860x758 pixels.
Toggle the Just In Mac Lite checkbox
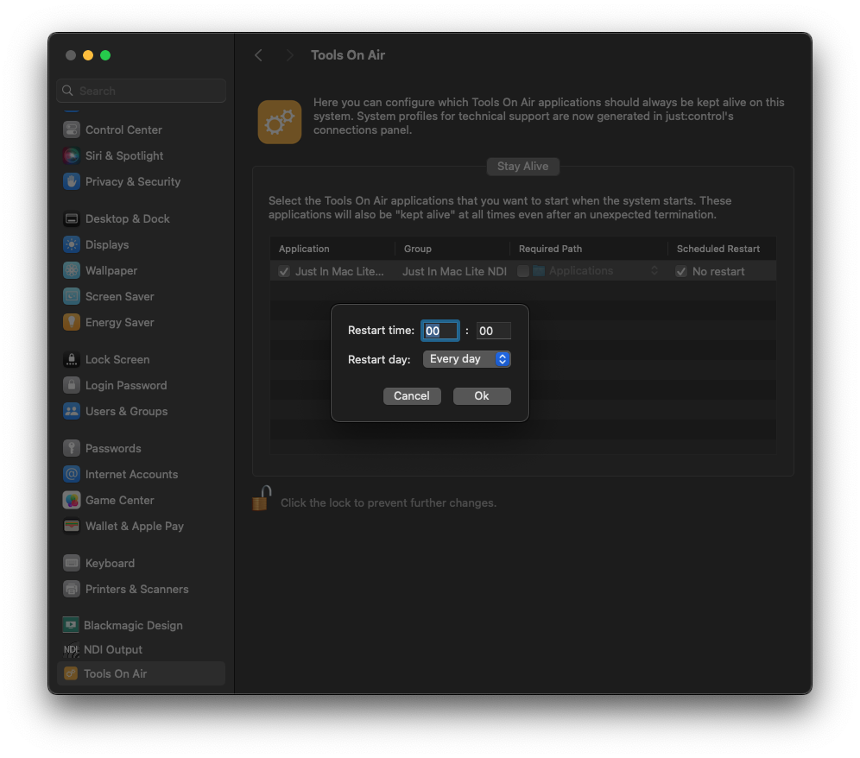click(284, 271)
